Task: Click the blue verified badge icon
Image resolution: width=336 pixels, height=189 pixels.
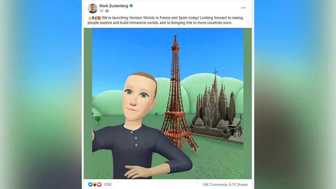Action: coord(131,6)
